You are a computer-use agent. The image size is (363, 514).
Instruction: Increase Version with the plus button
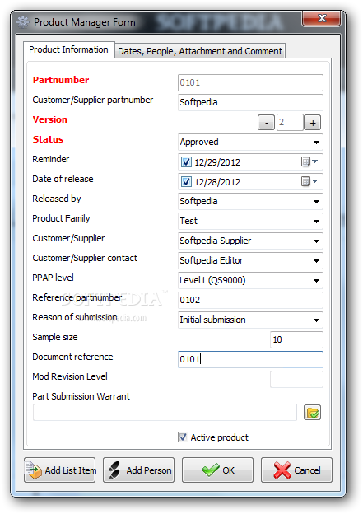[x=312, y=123]
